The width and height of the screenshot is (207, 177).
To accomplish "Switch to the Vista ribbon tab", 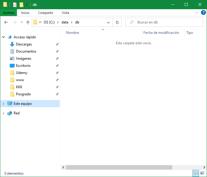I will pyautogui.click(x=65, y=13).
